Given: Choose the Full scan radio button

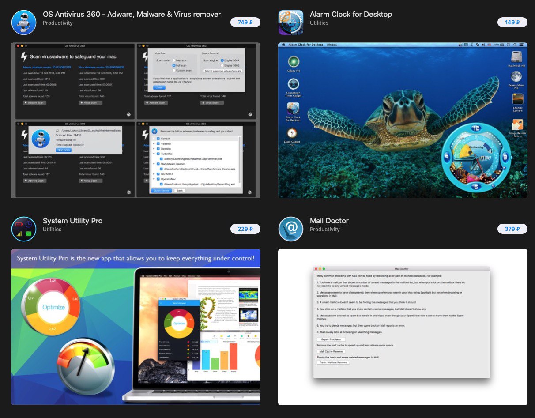Looking at the screenshot, I should [174, 65].
